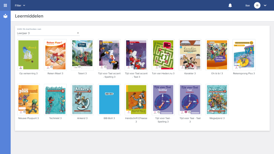Viewport: 274px width, 154px height.
Task: Click the 'Talent 3' title text
Action: tap(82, 74)
